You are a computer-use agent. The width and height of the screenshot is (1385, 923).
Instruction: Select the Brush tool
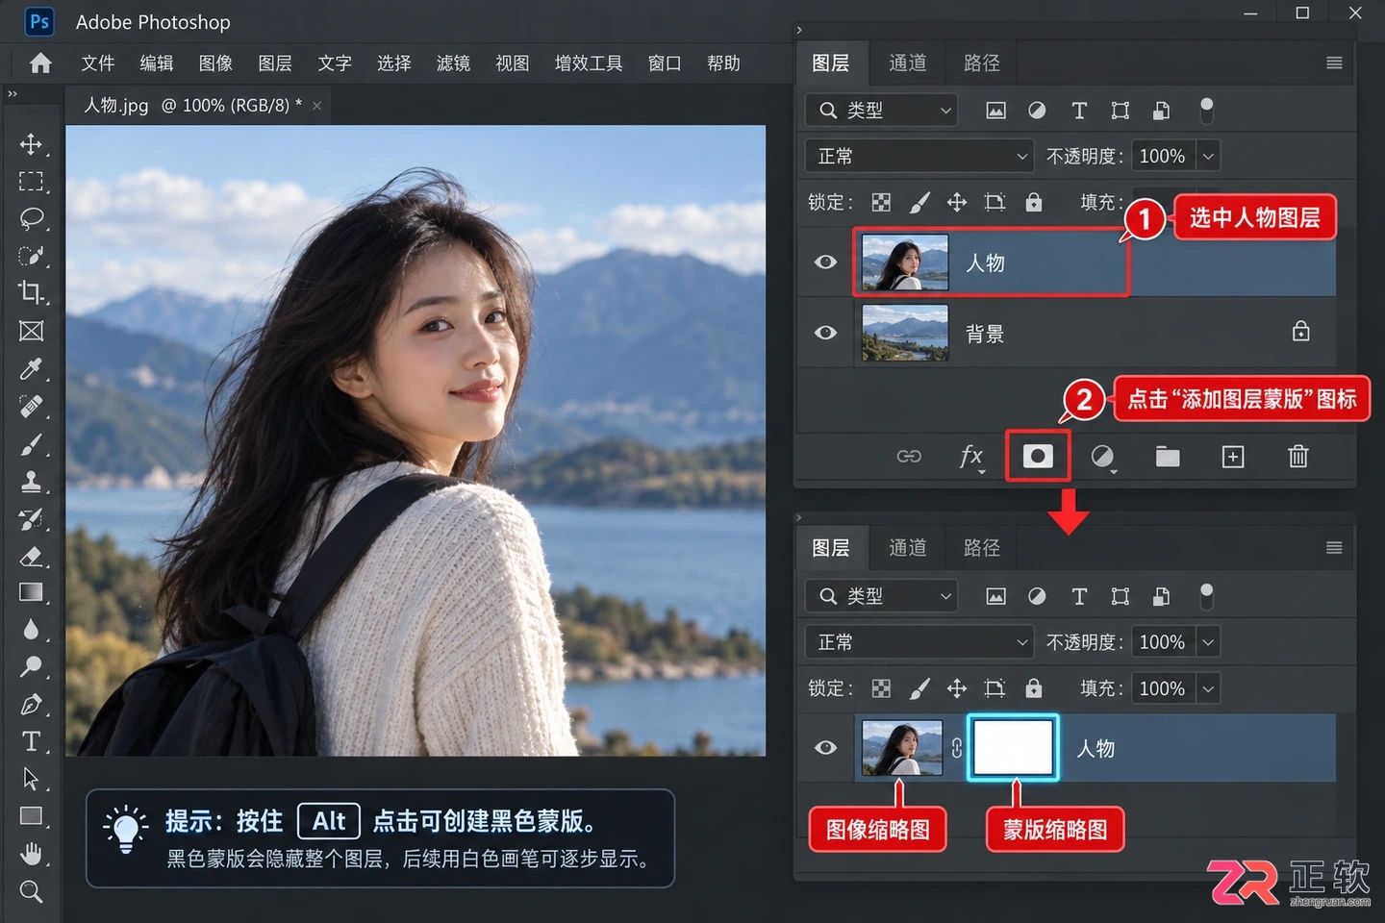31,443
